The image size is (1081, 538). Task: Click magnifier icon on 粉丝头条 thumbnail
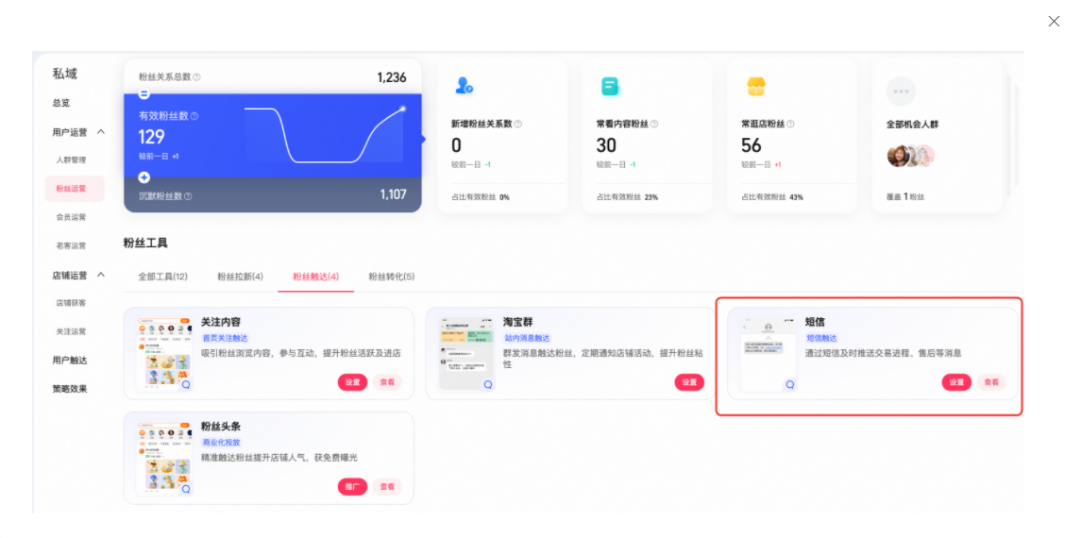[x=186, y=490]
